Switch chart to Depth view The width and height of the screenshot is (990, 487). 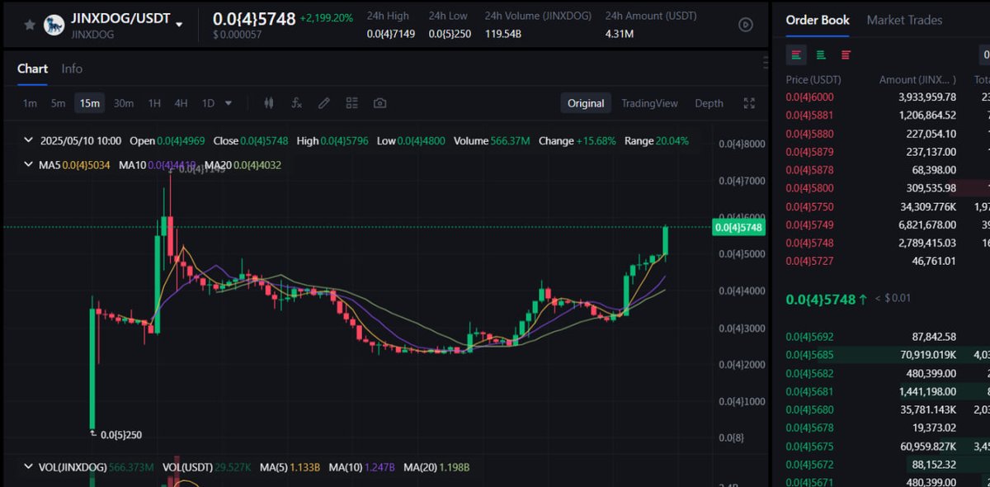[x=709, y=103]
